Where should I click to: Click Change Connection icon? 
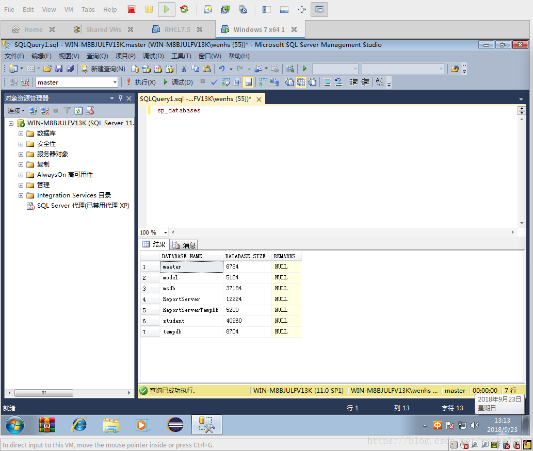pos(25,82)
